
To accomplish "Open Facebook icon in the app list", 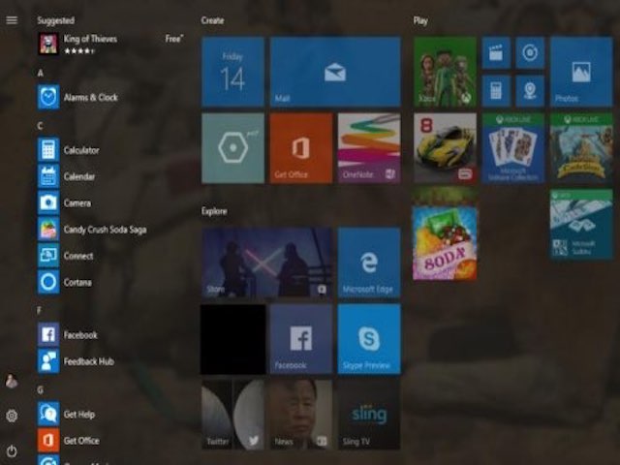I will click(x=48, y=335).
